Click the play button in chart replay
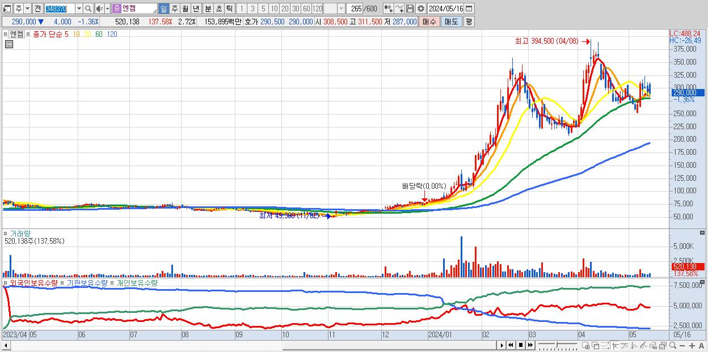Image resolution: width=708 pixels, height=352 pixels. 501,345
